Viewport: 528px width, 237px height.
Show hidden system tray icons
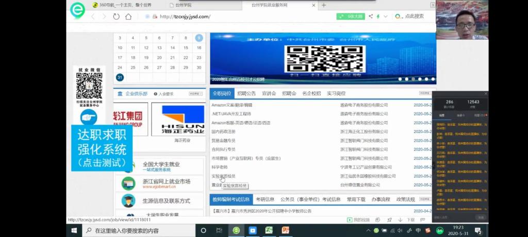[368, 230]
